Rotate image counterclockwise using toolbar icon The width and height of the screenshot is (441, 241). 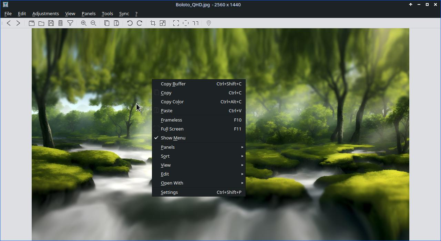click(x=130, y=23)
